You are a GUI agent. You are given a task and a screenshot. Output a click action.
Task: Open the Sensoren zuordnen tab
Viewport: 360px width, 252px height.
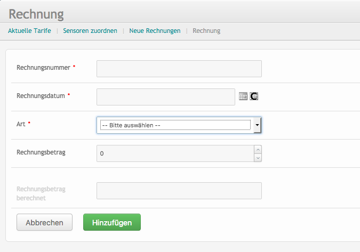(90, 31)
